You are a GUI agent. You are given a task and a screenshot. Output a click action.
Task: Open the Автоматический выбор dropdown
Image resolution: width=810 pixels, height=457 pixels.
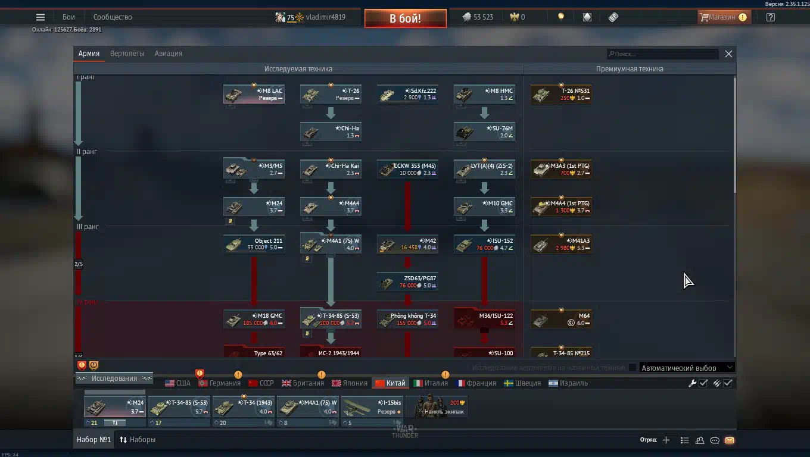pos(687,368)
